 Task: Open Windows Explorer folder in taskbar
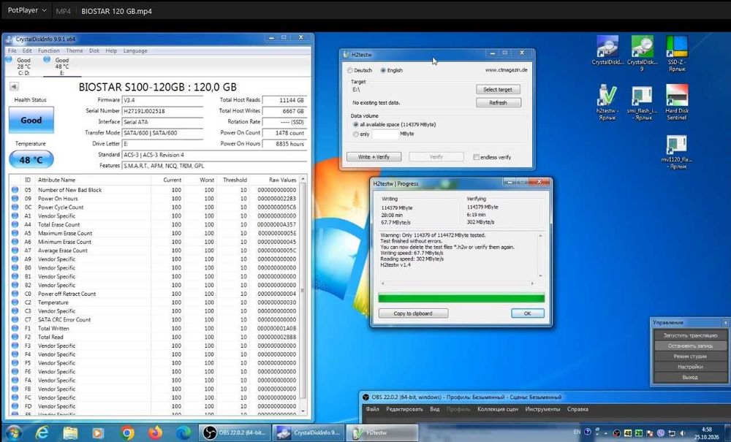[x=70, y=433]
